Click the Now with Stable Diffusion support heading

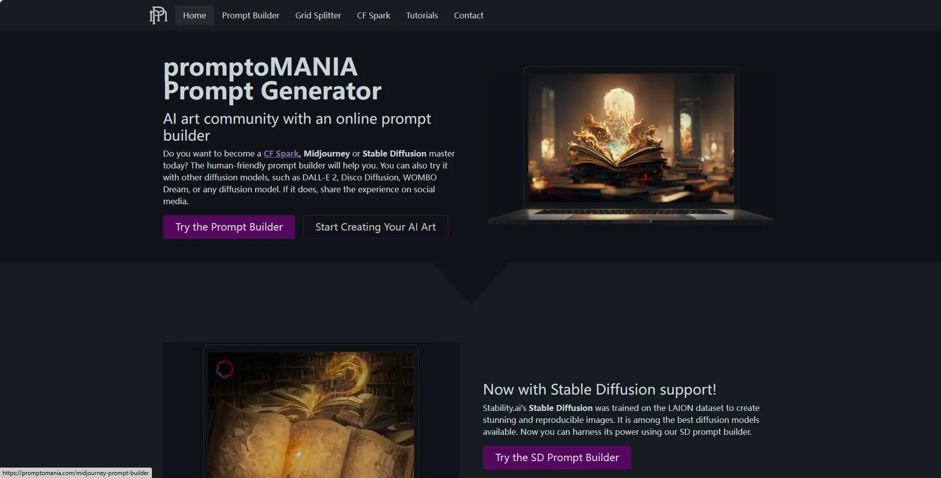coord(599,389)
